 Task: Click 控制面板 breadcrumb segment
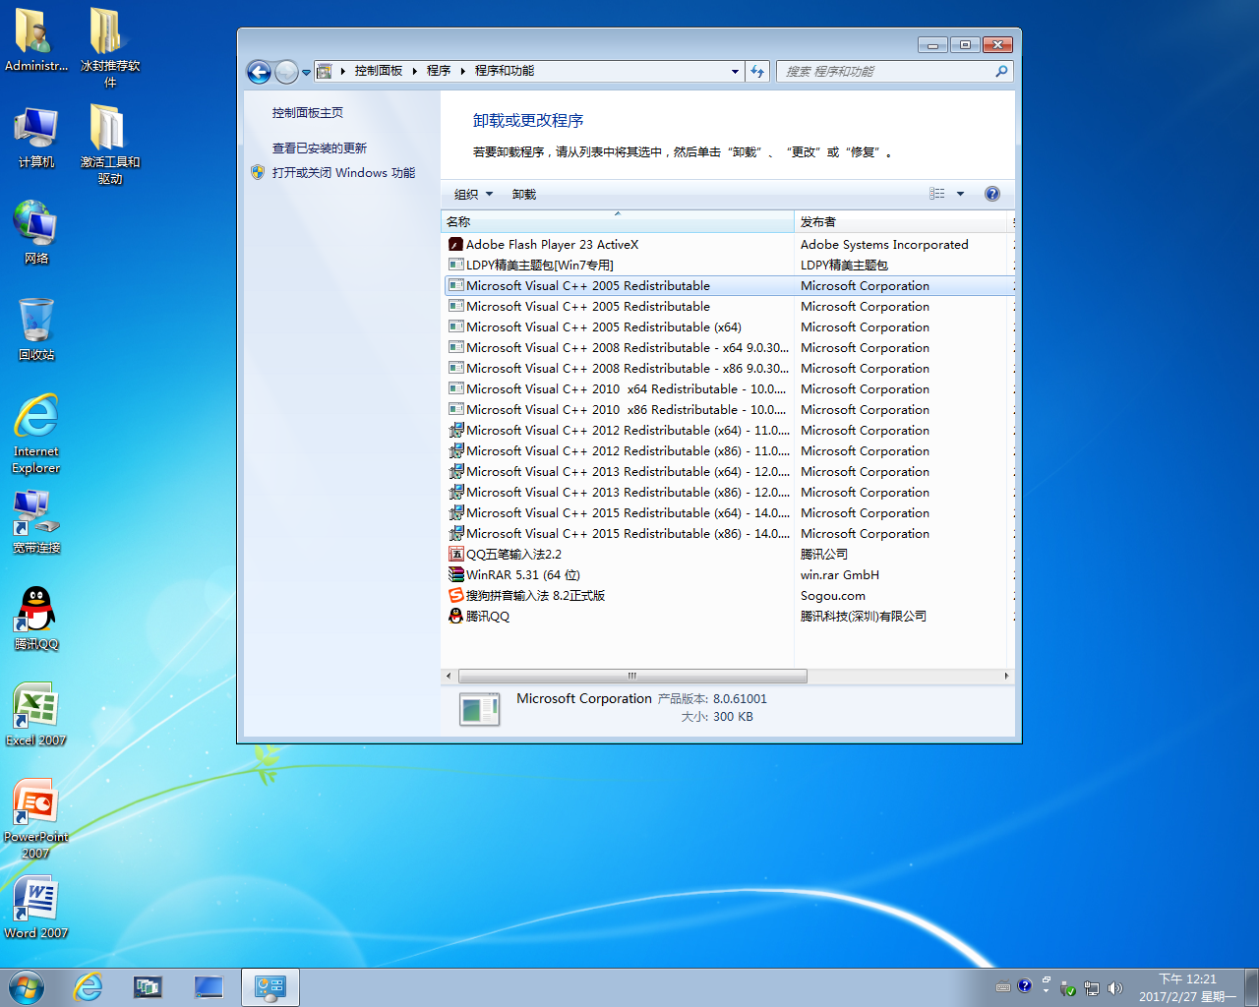(x=379, y=71)
